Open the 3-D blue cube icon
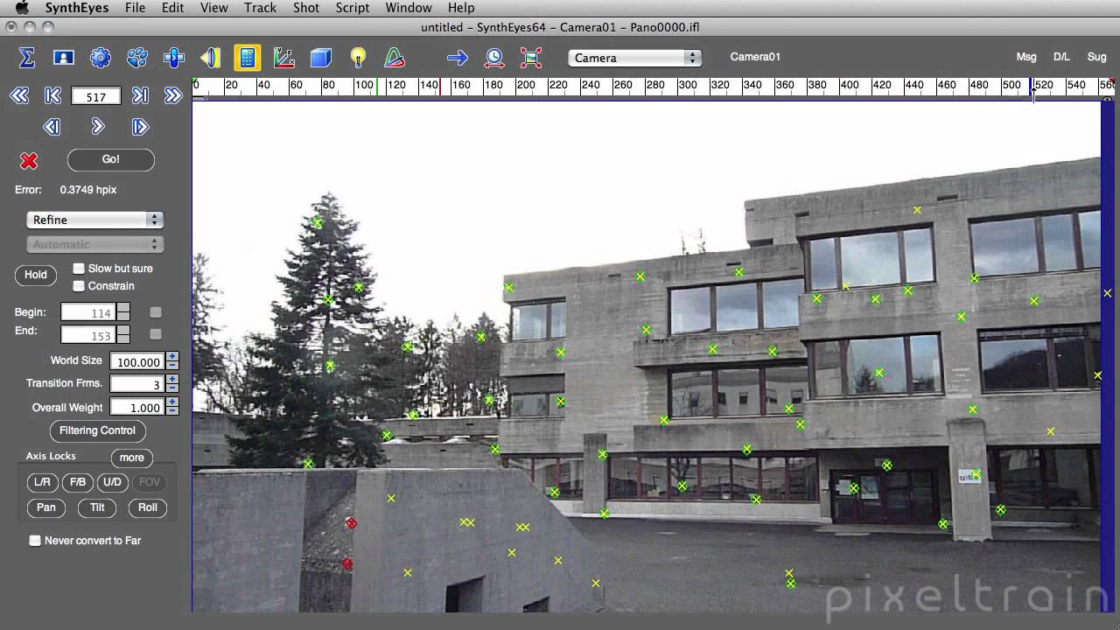Viewport: 1120px width, 630px height. point(321,58)
